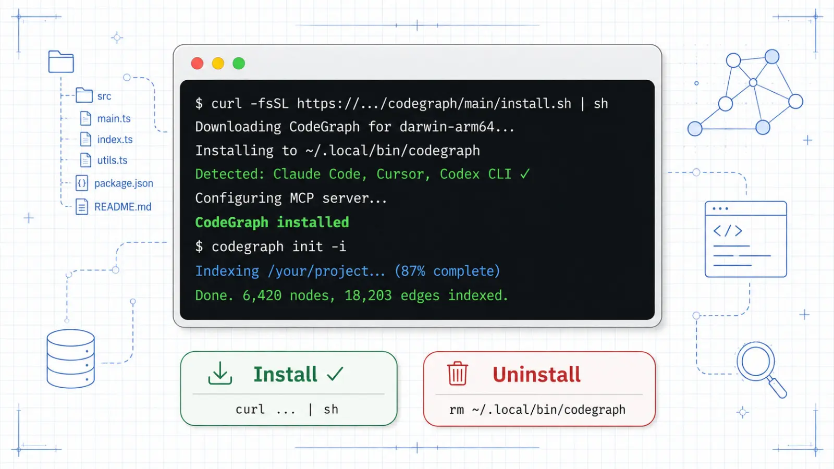Click the network graph nodes icon
This screenshot has width=834, height=469.
click(745, 93)
